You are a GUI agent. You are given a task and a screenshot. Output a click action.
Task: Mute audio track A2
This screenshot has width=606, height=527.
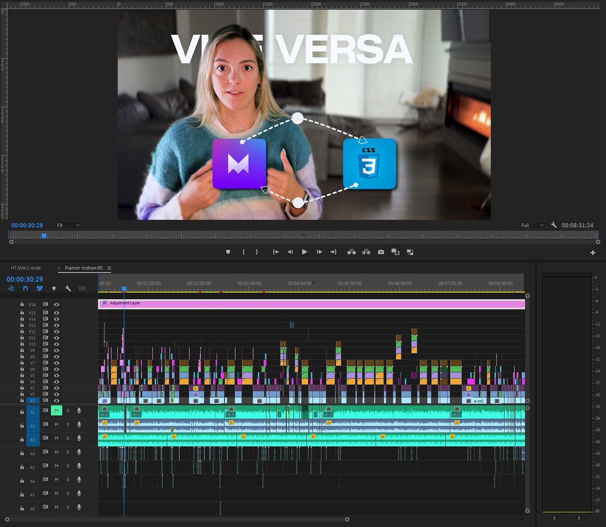pos(56,424)
